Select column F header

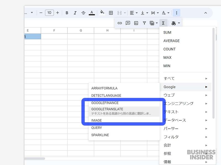click(x=54, y=31)
